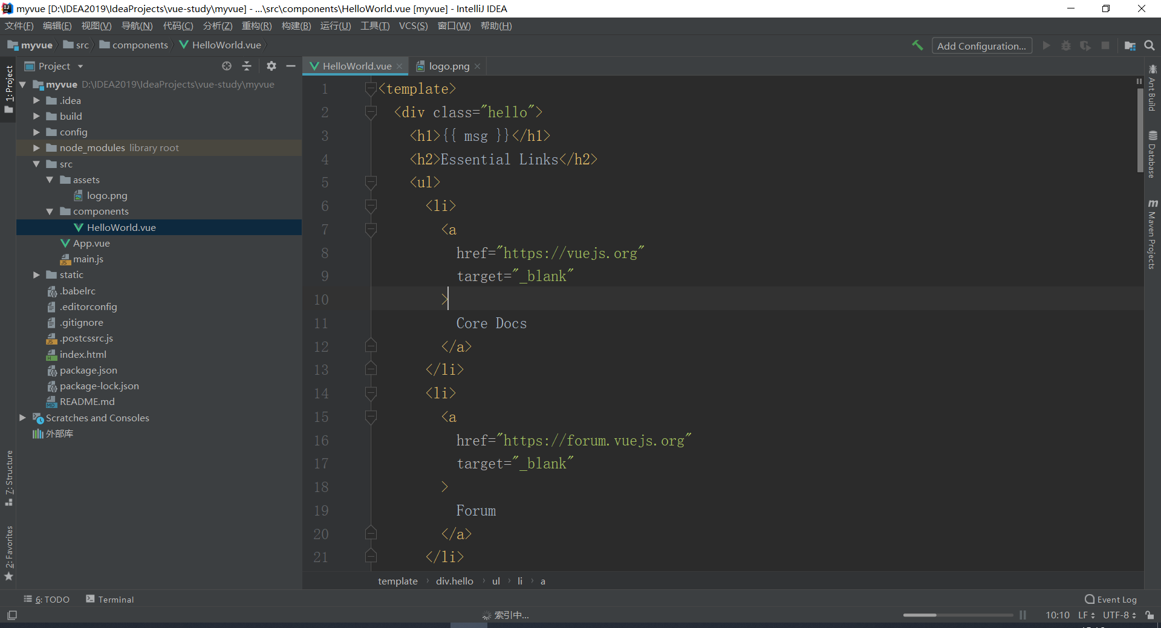Image resolution: width=1161 pixels, height=628 pixels.
Task: Open App.vue in the project tree
Action: pos(91,244)
